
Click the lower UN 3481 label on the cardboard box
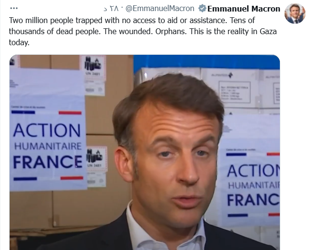coord(97,167)
